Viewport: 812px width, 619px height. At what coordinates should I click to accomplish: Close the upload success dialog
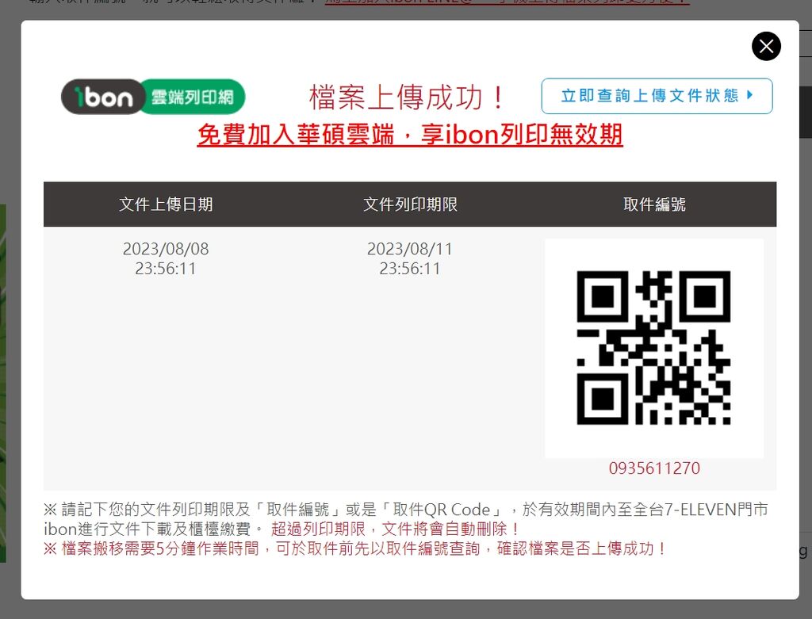[766, 47]
